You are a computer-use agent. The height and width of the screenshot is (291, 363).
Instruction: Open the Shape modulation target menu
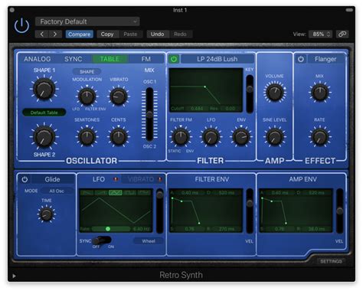click(87, 72)
